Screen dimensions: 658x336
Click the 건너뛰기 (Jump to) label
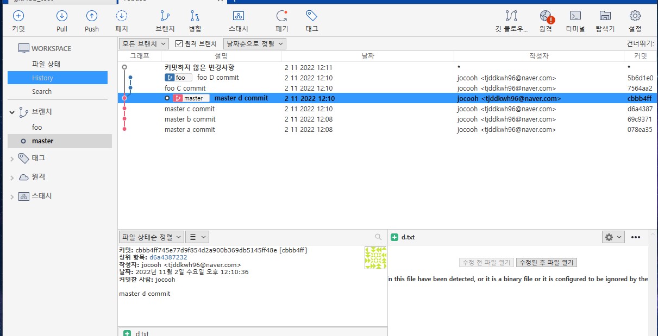point(640,44)
